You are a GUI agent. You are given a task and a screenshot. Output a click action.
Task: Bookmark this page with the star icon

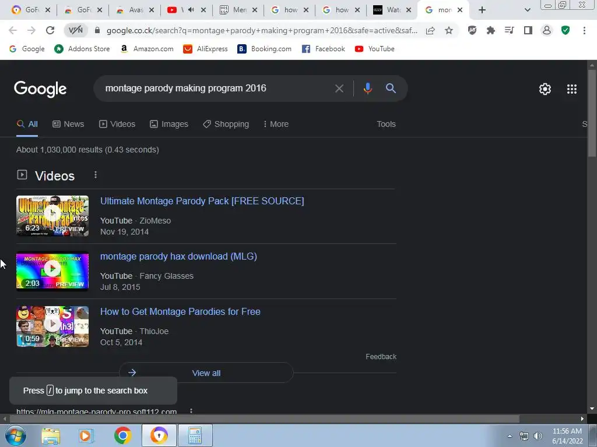coord(449,30)
